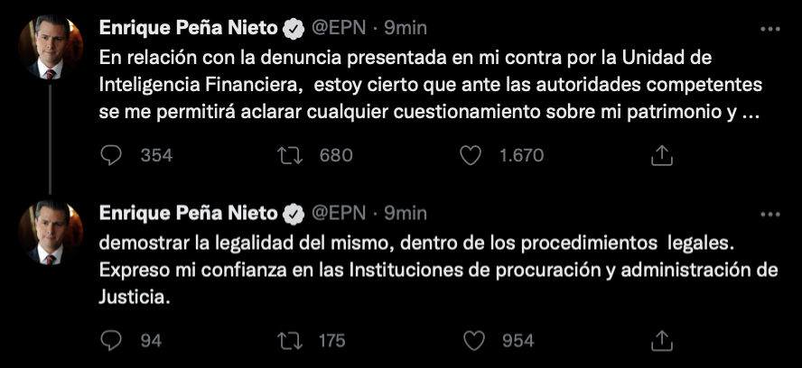802x368 pixels.
Task: Reply to the first tweet about the denuncia
Action: pyautogui.click(x=111, y=155)
